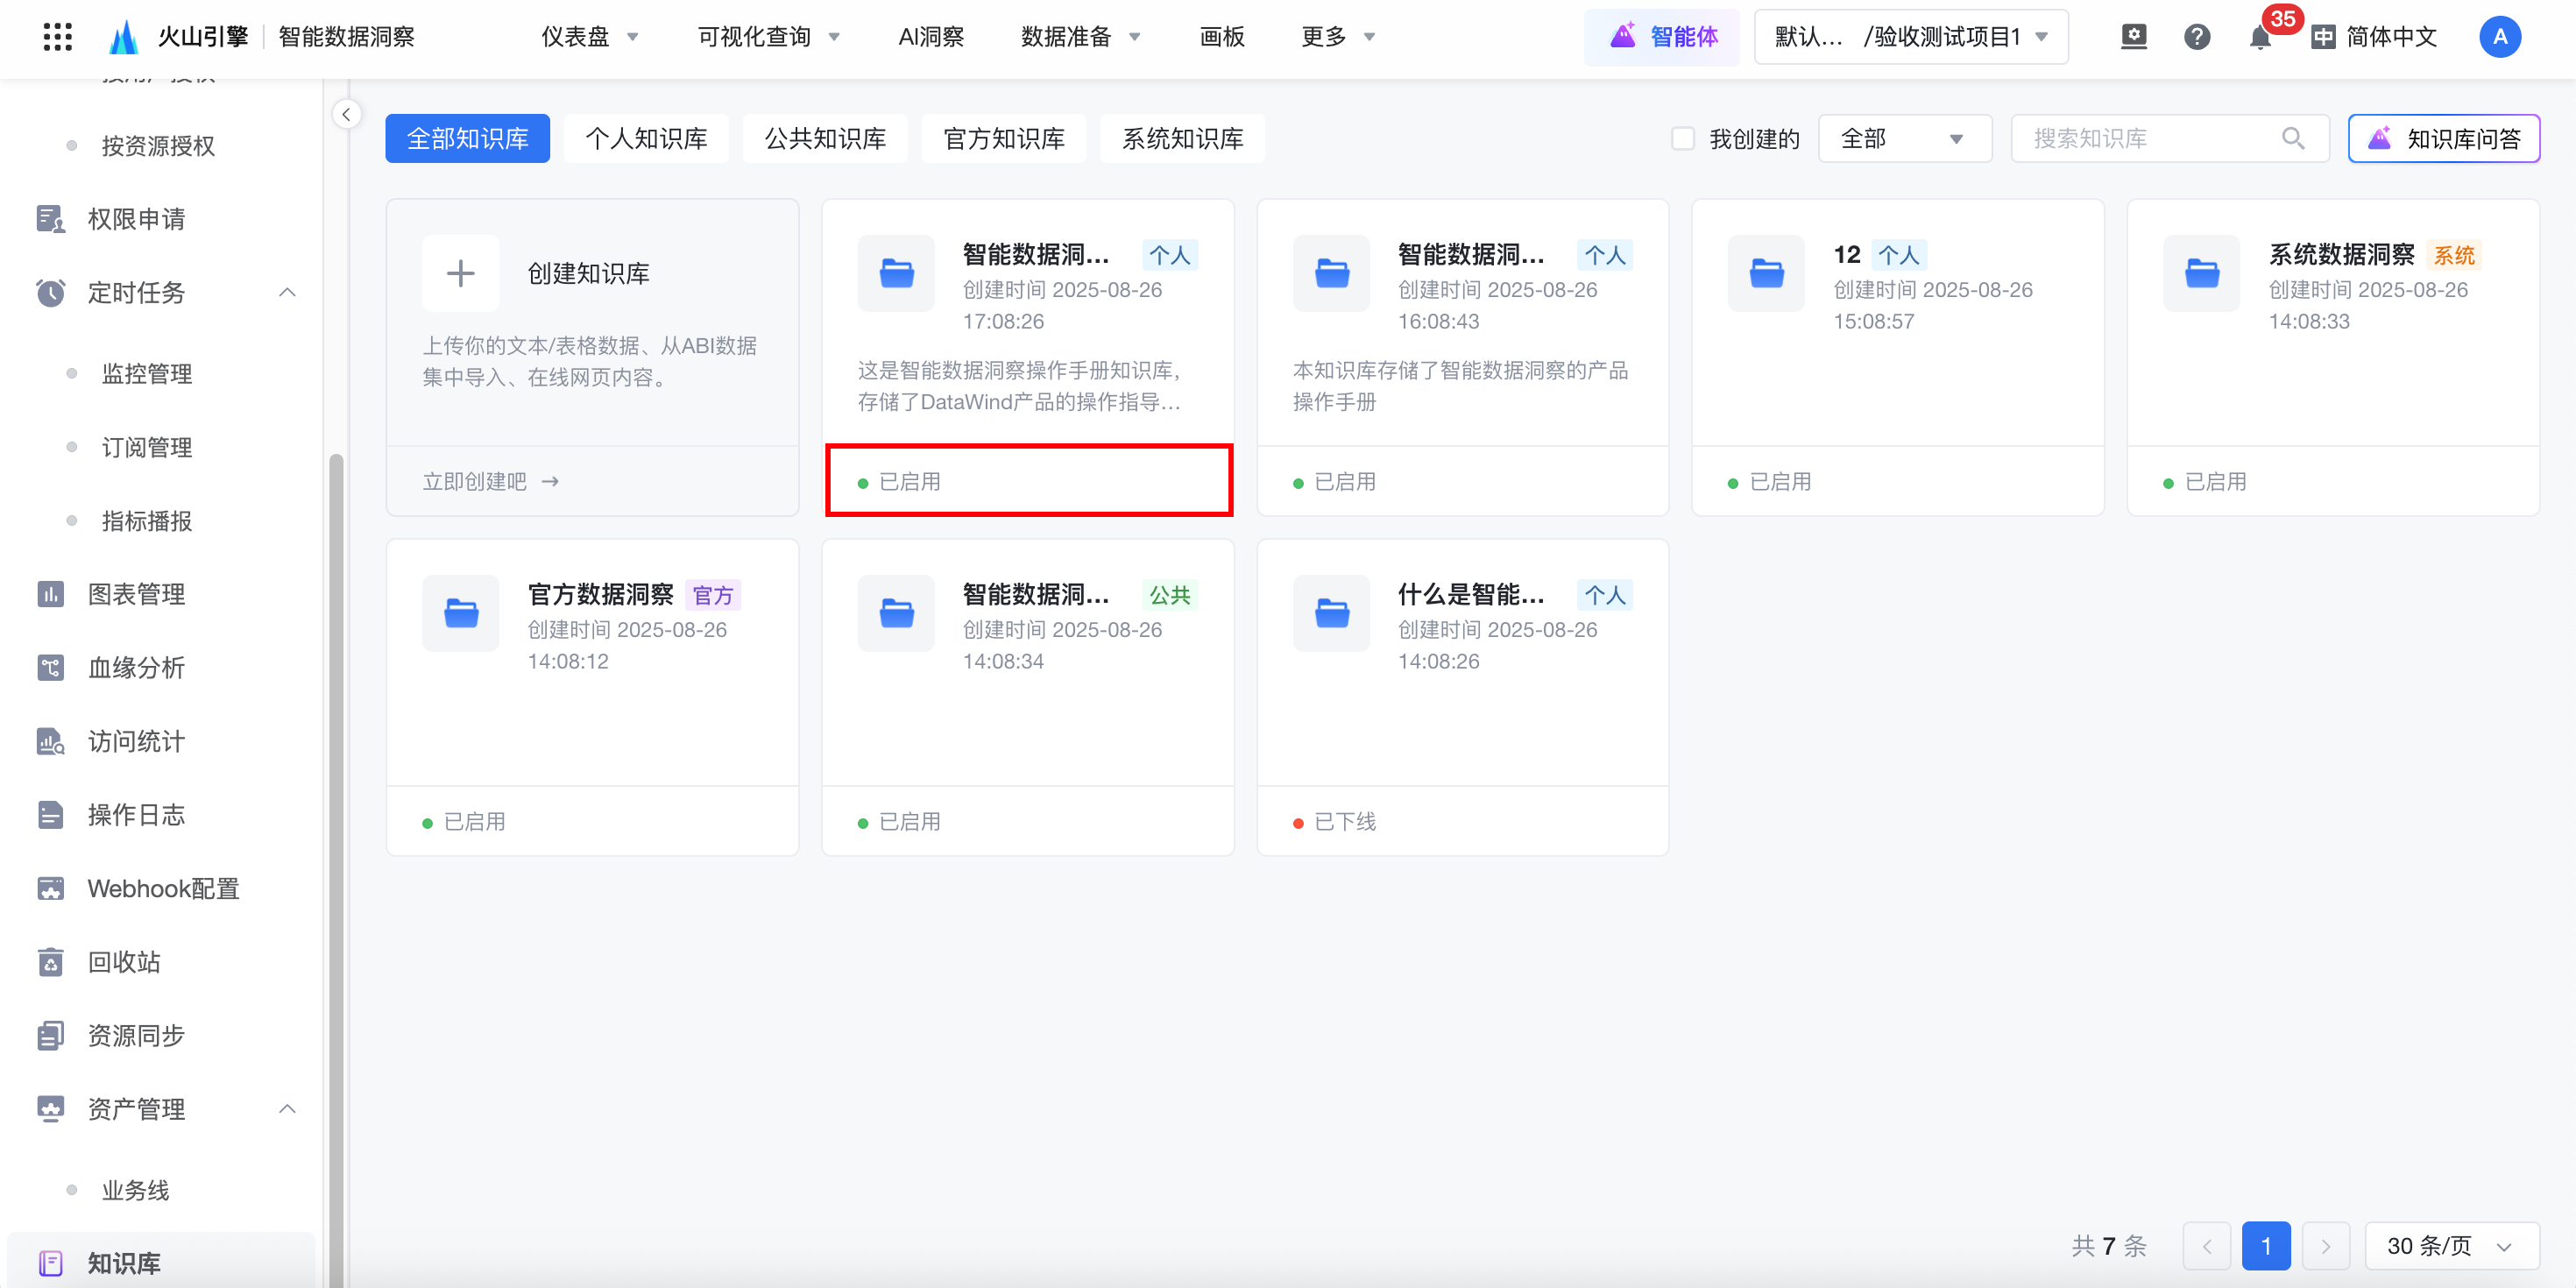The height and width of the screenshot is (1288, 2576).
Task: Open the 回收站 recycle bin sidebar icon
Action: click(x=50, y=962)
